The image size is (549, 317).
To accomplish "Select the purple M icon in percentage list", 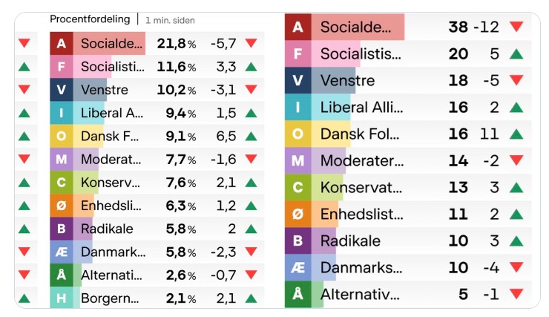I will coord(62,160).
